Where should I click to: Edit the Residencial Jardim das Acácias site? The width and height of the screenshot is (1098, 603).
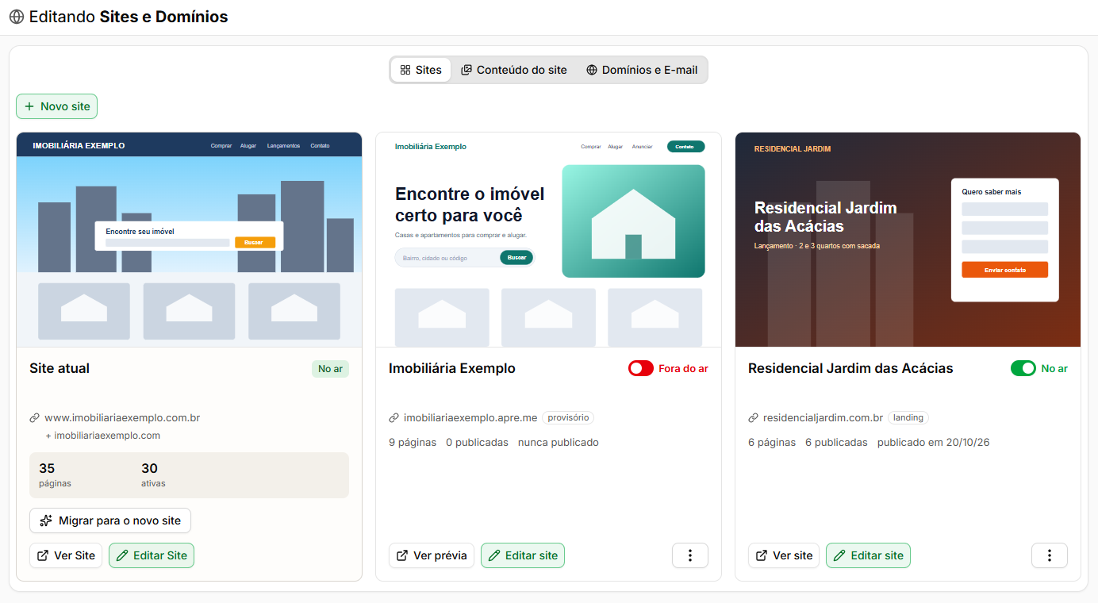(x=868, y=555)
